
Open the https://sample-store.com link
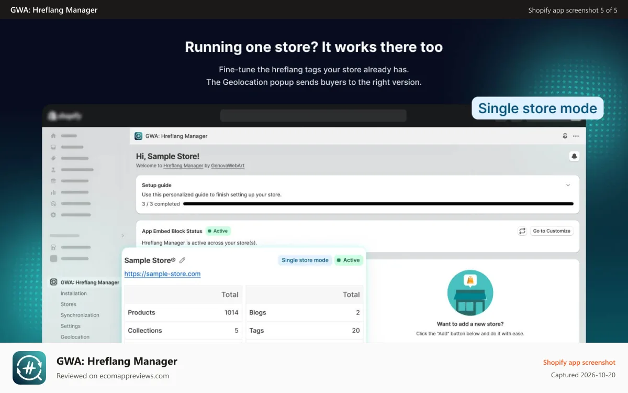[x=162, y=274]
